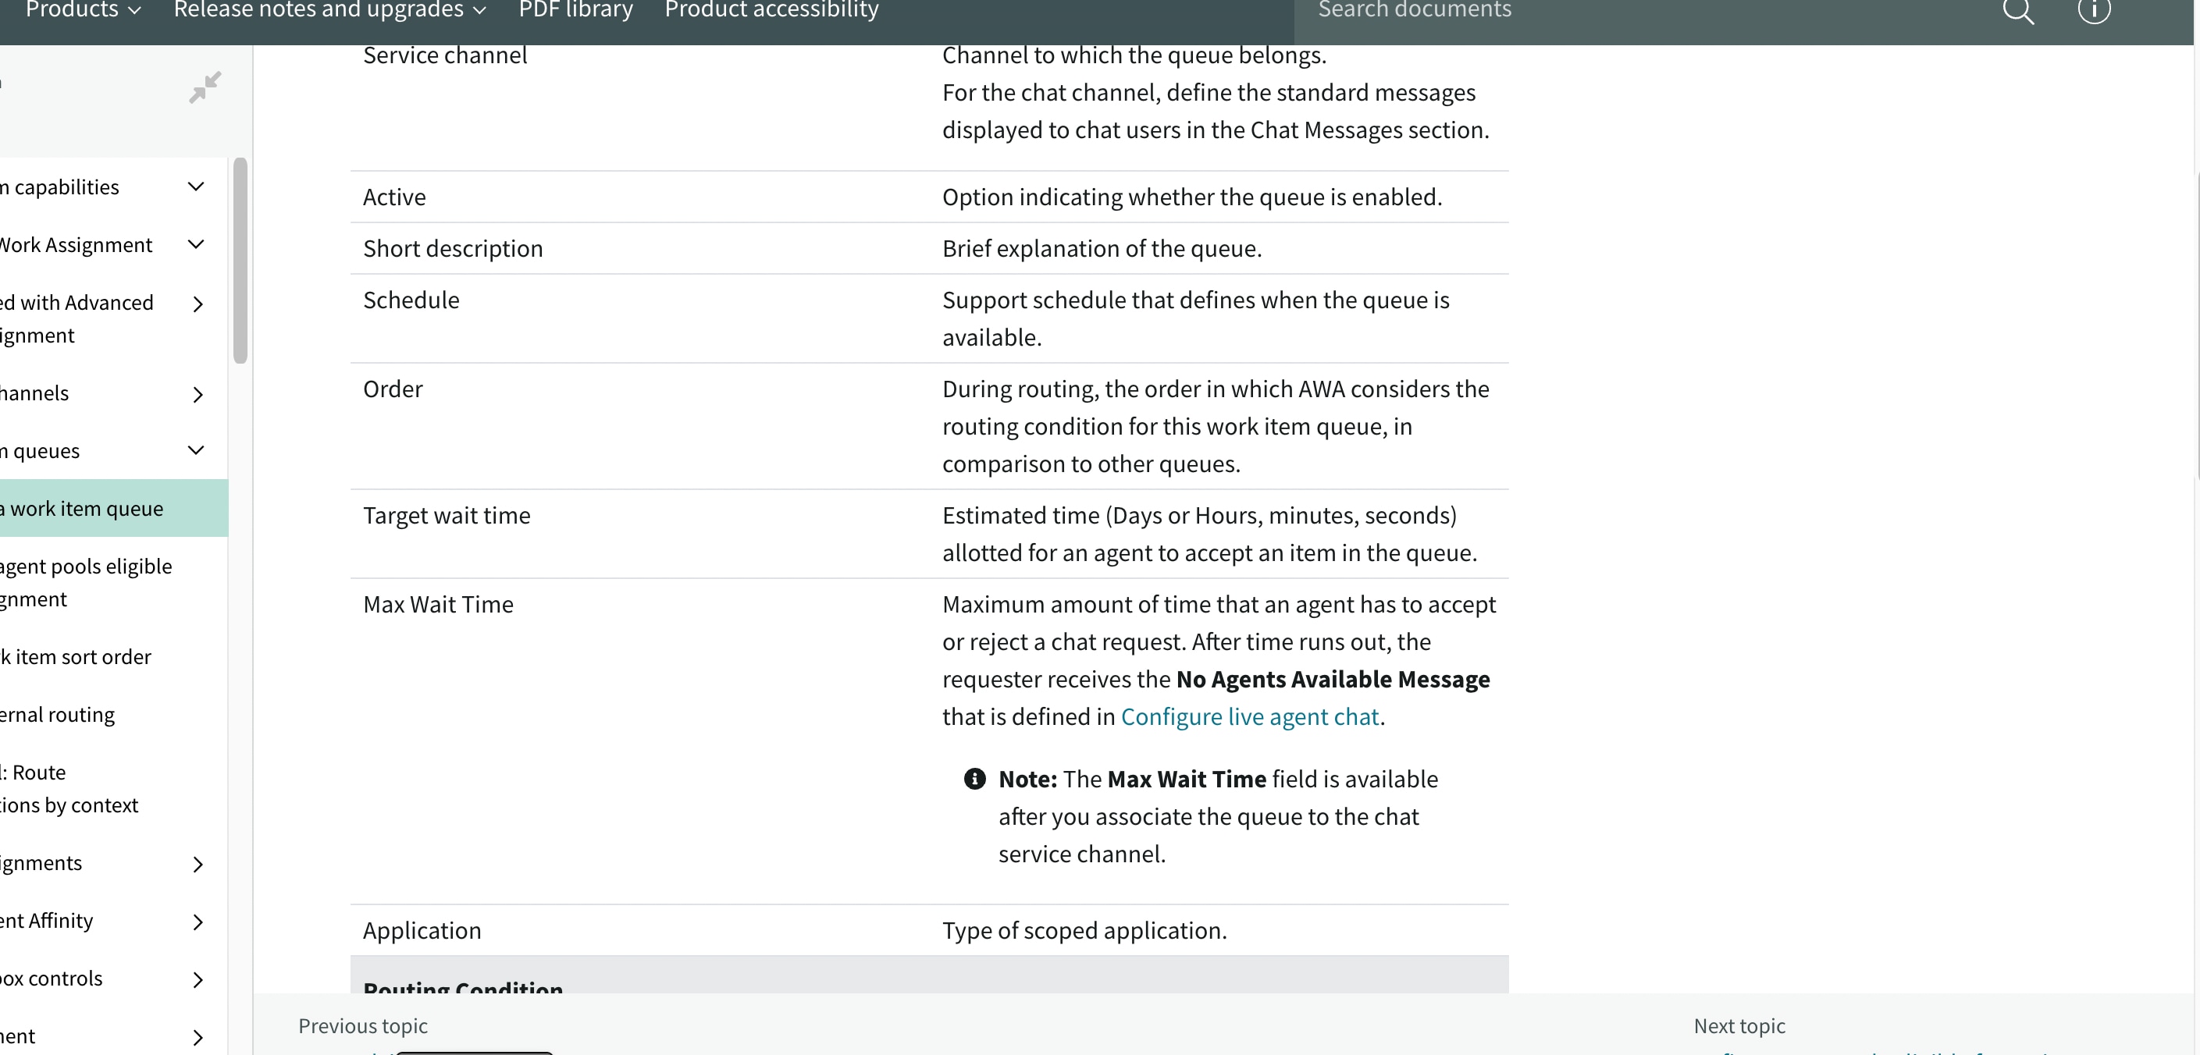The image size is (2200, 1055).
Task: Follow the Configure live agent chat link
Action: point(1249,717)
